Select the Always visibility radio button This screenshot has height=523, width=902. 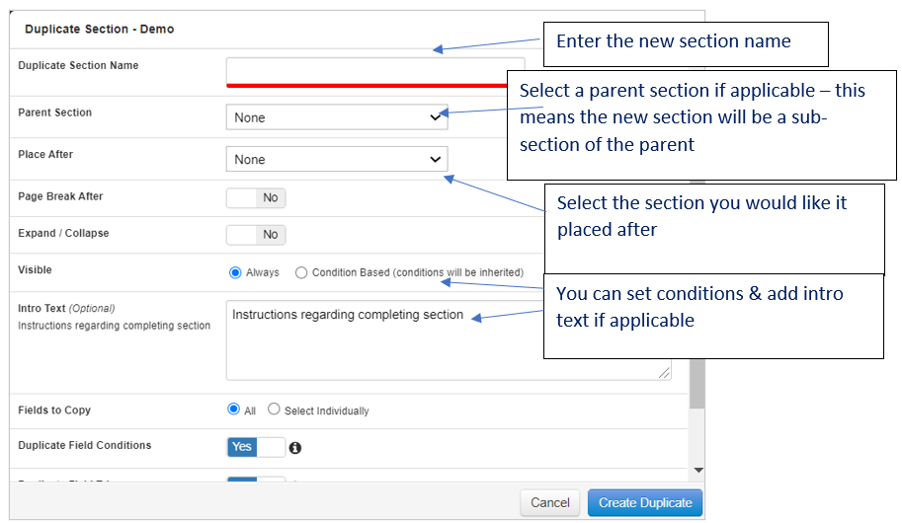click(x=235, y=272)
